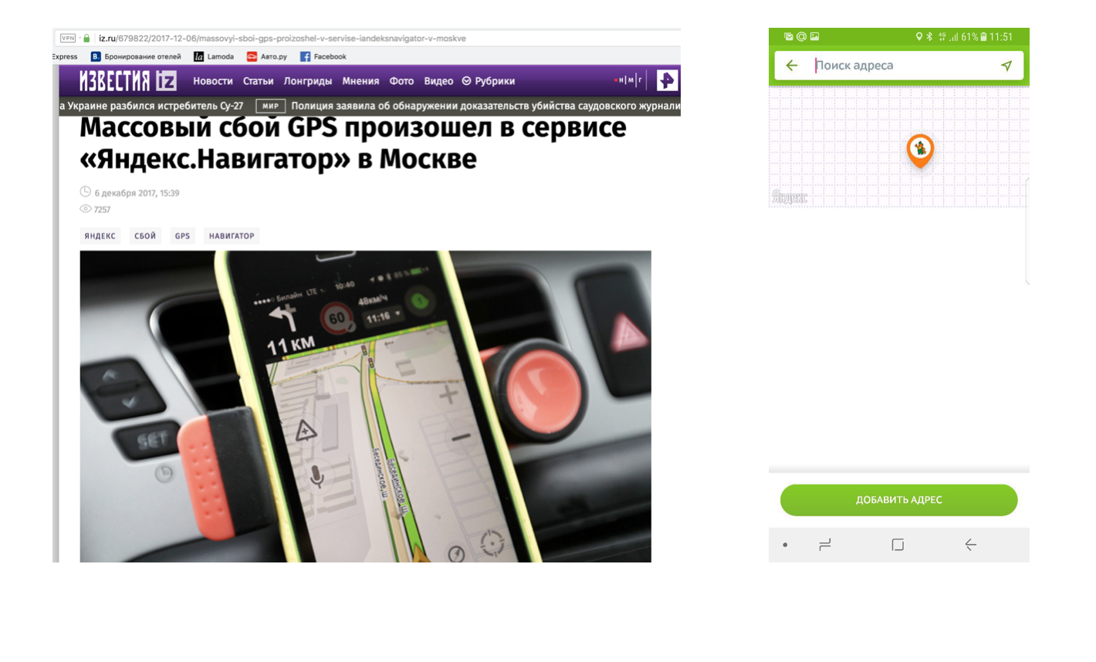Image resolution: width=1096 pixels, height=662 pixels.
Task: Click the VPN badge in browser address bar
Action: tap(68, 38)
